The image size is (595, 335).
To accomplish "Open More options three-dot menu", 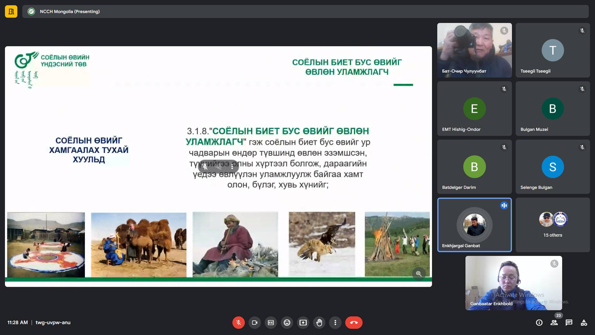I will click(335, 323).
